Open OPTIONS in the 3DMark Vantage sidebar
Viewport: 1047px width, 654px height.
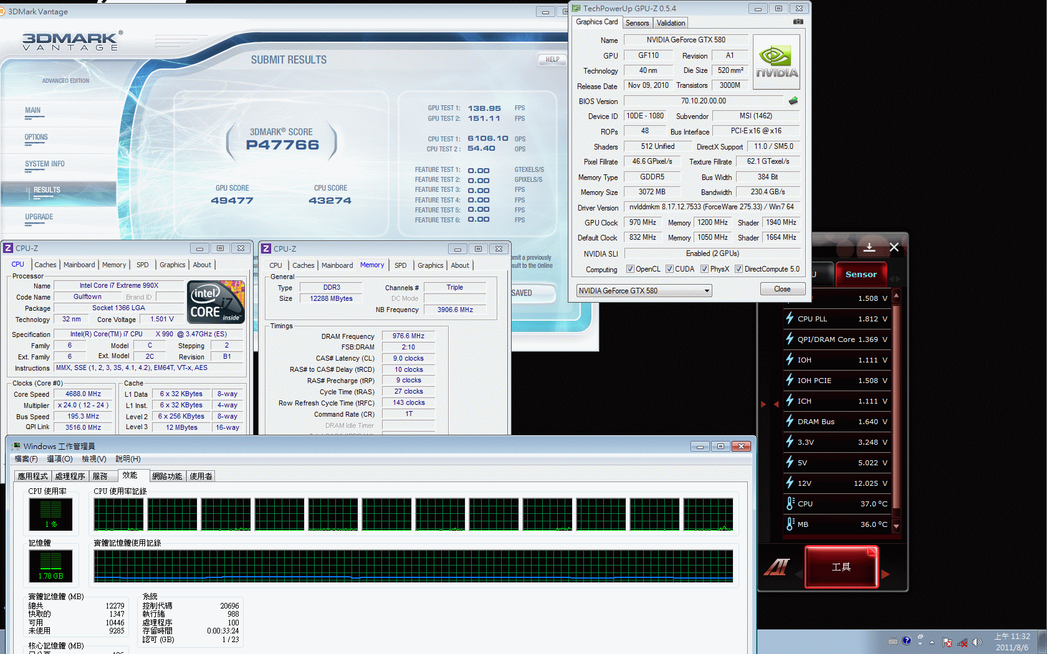point(36,137)
